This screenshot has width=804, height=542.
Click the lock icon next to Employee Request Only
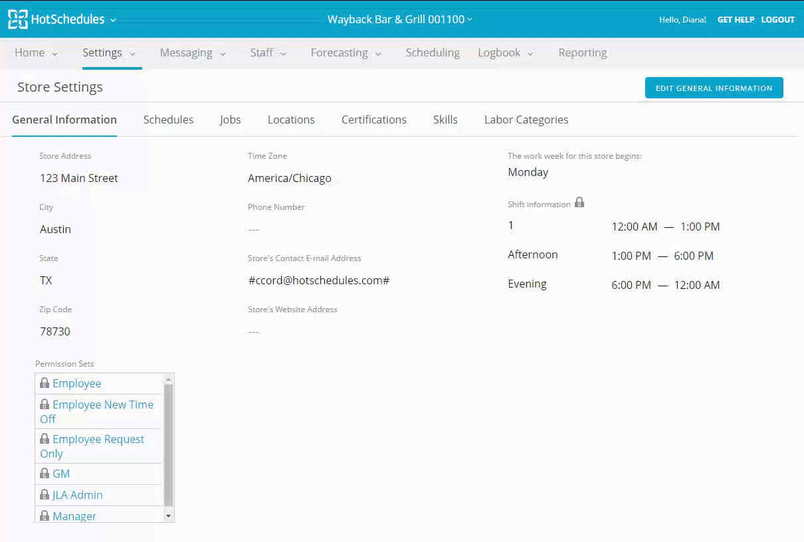[x=45, y=439]
